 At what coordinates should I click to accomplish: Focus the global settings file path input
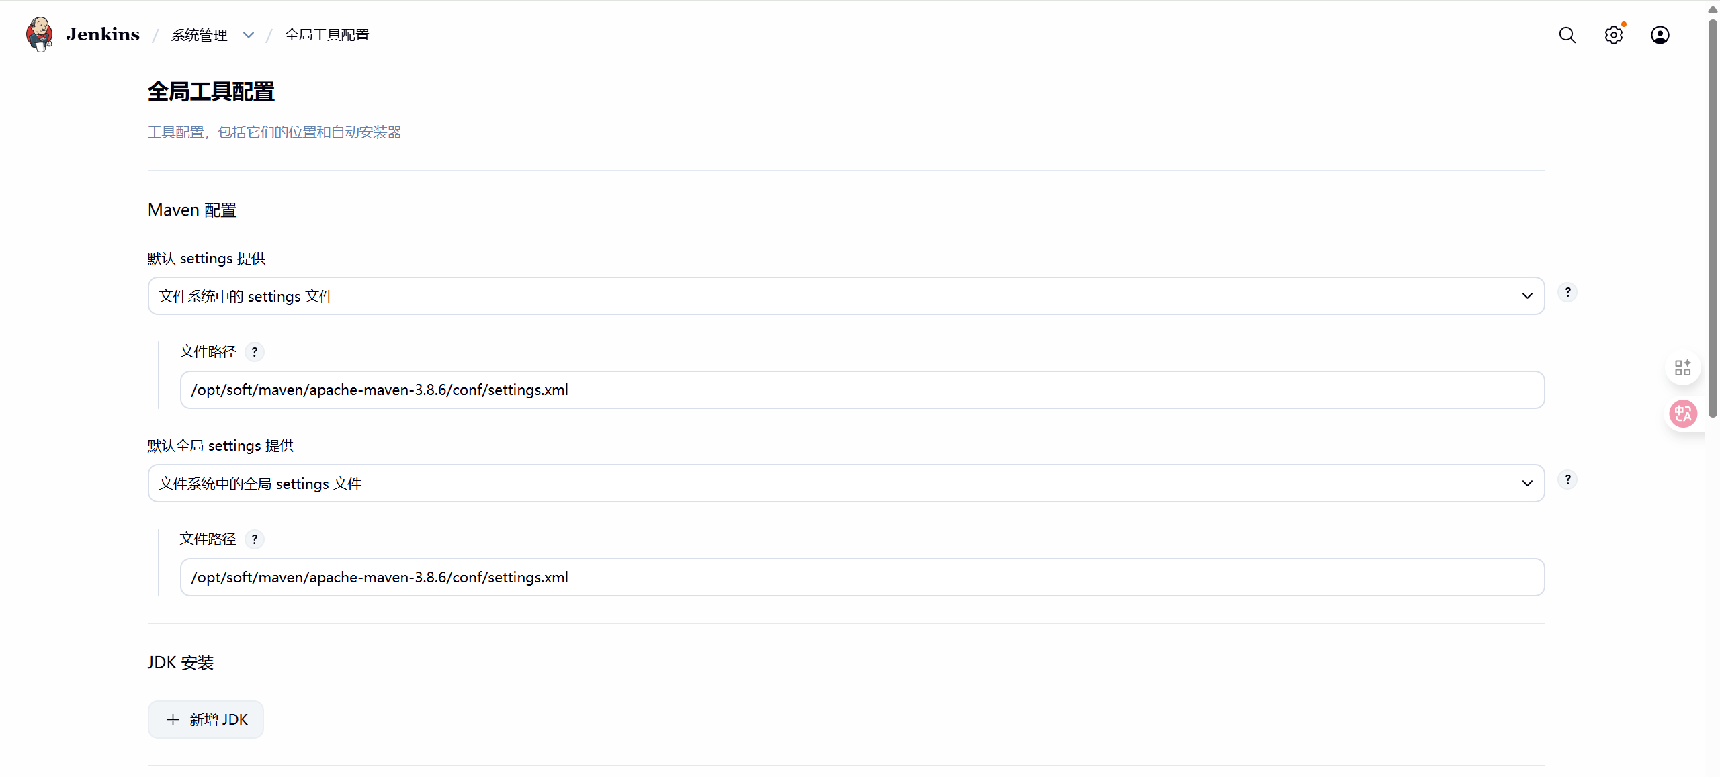click(x=862, y=578)
